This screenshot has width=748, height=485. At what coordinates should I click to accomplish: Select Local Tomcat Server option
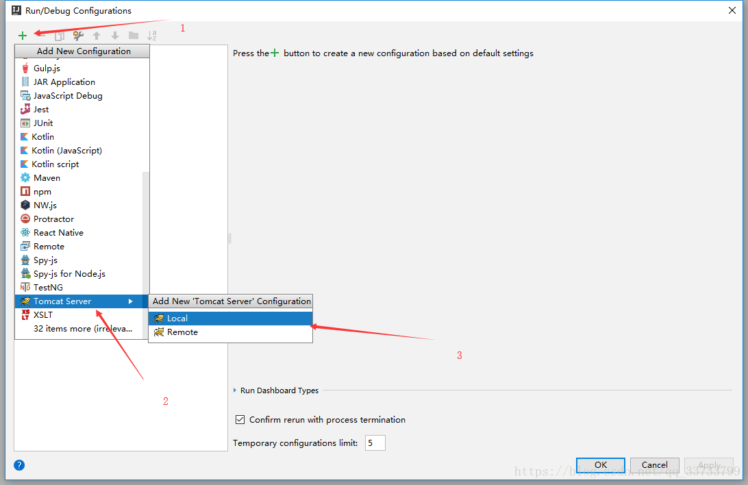point(231,319)
